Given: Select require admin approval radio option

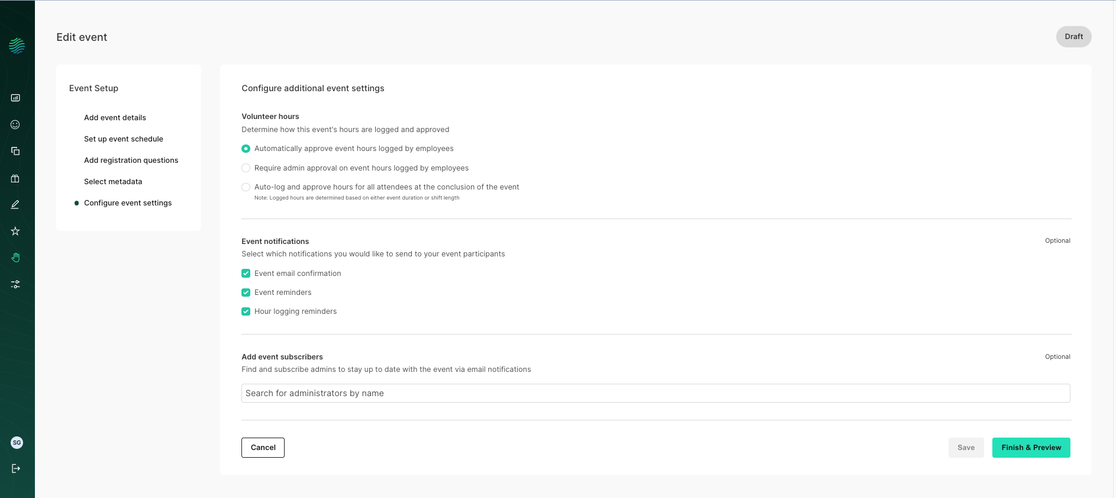Looking at the screenshot, I should (246, 168).
